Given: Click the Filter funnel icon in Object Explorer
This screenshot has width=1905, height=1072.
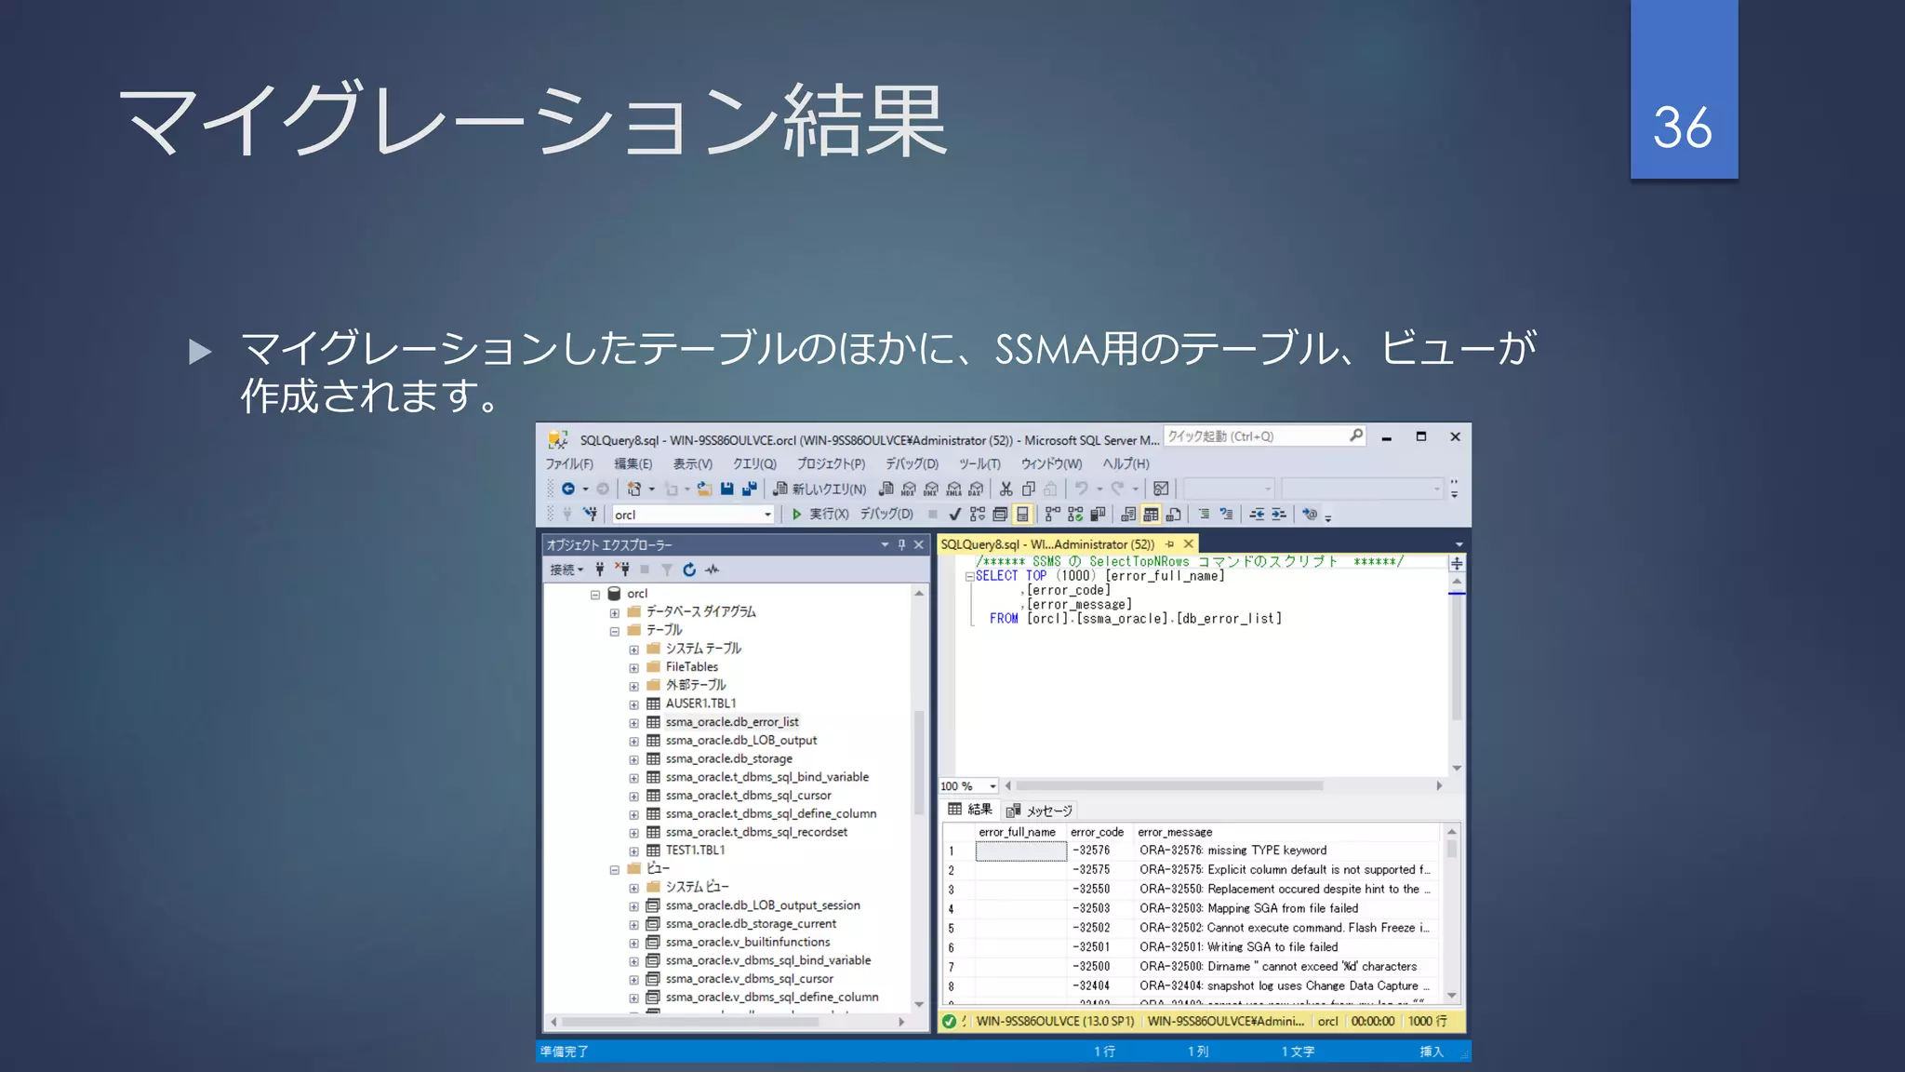Looking at the screenshot, I should pos(667,569).
